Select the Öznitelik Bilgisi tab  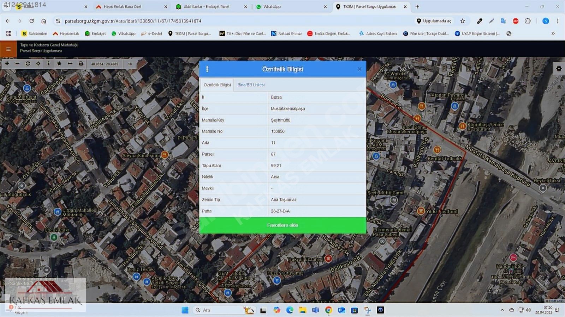click(x=217, y=85)
